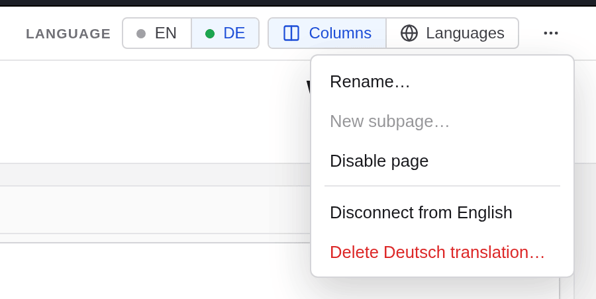Select the DE language button

pos(225,33)
